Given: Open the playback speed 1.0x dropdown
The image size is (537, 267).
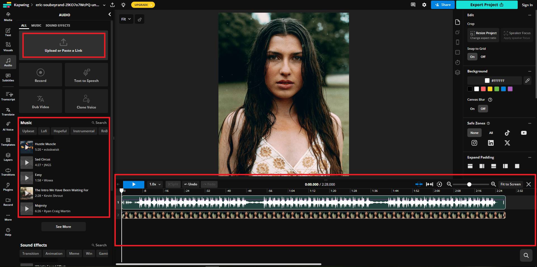Looking at the screenshot, I should [x=154, y=184].
